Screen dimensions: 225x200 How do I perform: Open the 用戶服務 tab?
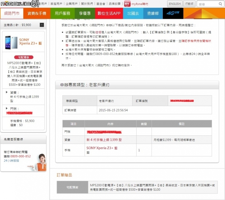(62, 13)
